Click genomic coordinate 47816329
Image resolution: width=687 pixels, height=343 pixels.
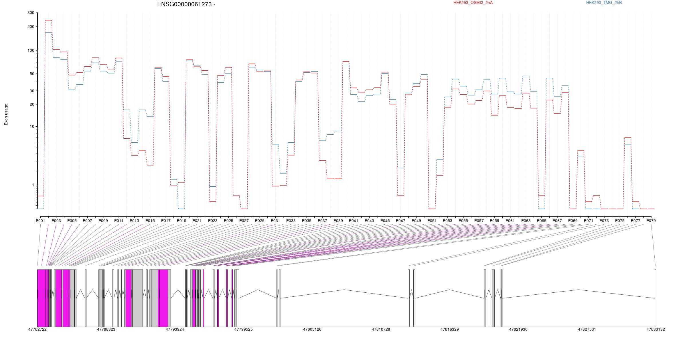pos(450,329)
